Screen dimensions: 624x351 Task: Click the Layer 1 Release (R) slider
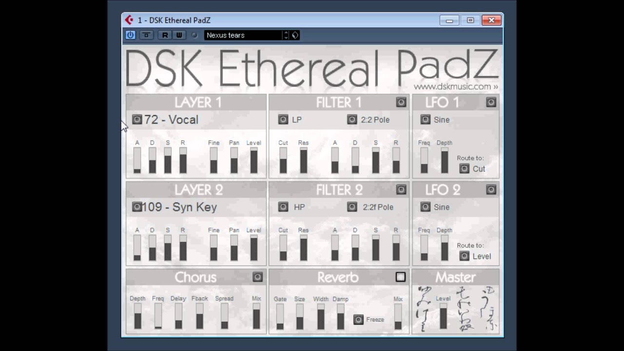[x=183, y=160]
